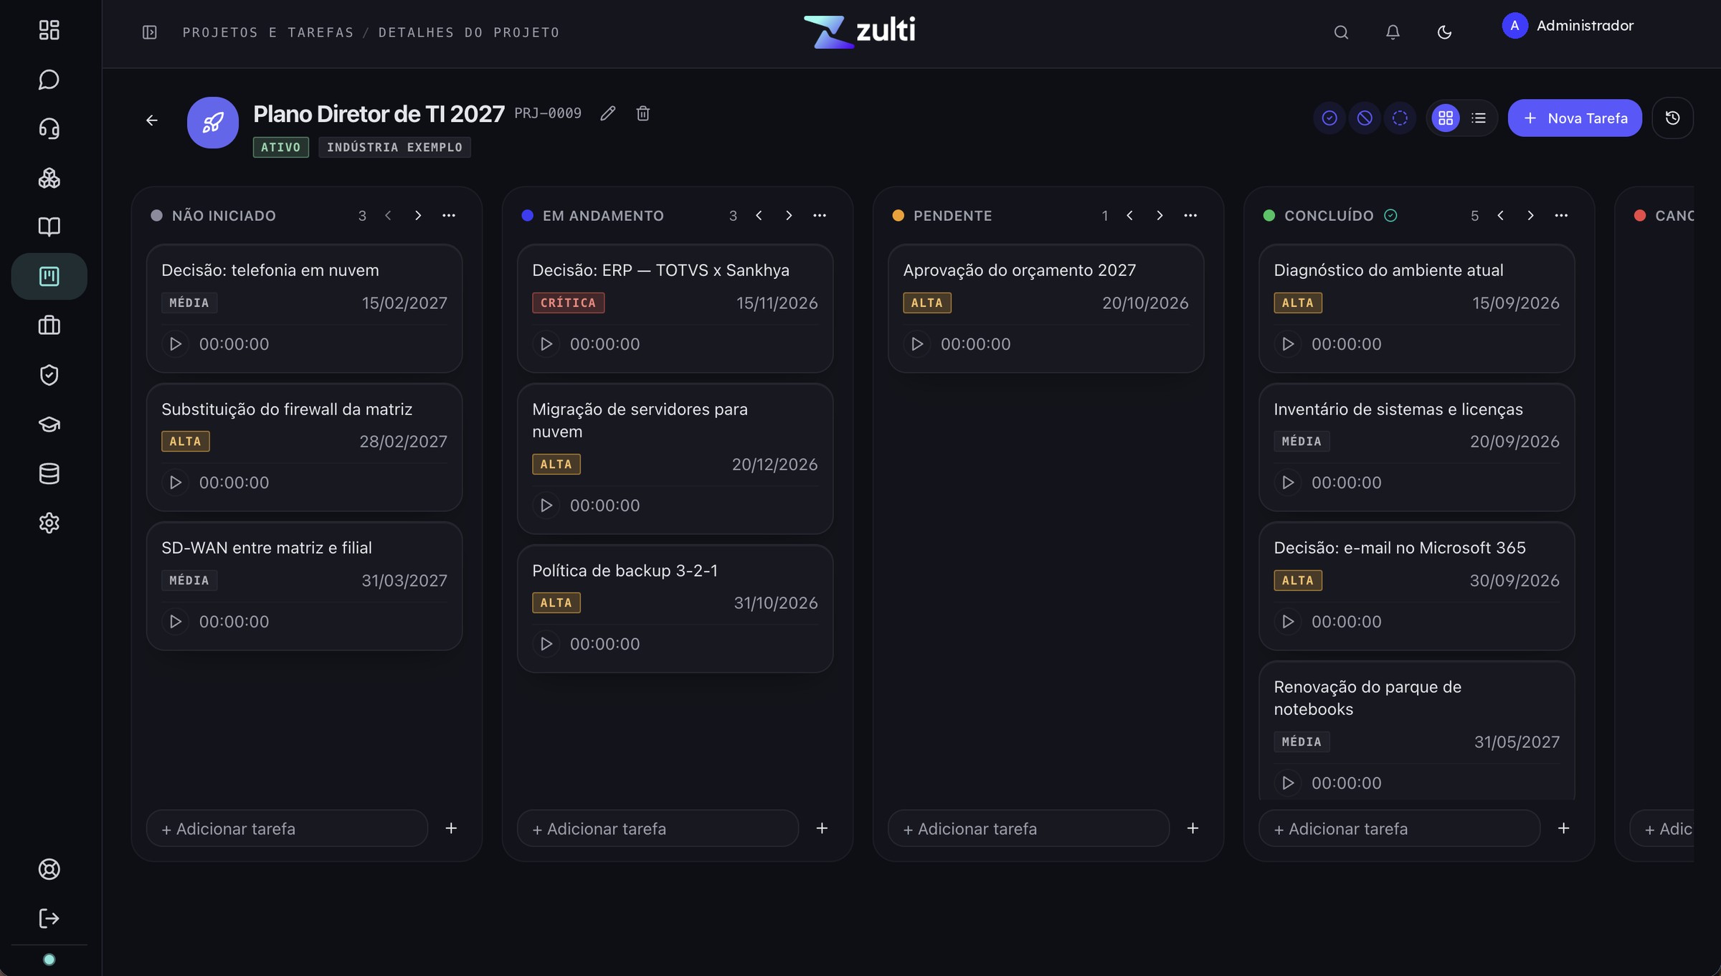The width and height of the screenshot is (1721, 976).
Task: Open Concluído column options menu
Action: (1561, 215)
